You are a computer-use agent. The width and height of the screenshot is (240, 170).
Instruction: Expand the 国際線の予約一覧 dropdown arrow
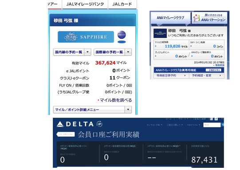[128, 52]
